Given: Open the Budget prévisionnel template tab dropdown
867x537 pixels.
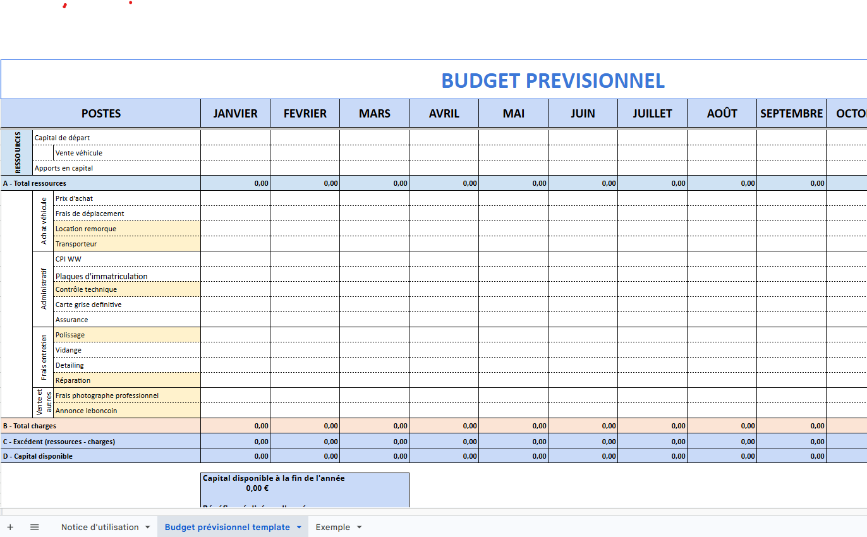Looking at the screenshot, I should tap(298, 527).
